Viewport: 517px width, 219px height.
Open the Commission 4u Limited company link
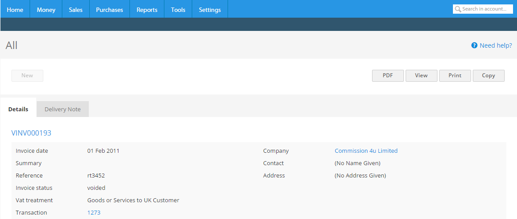coord(366,151)
